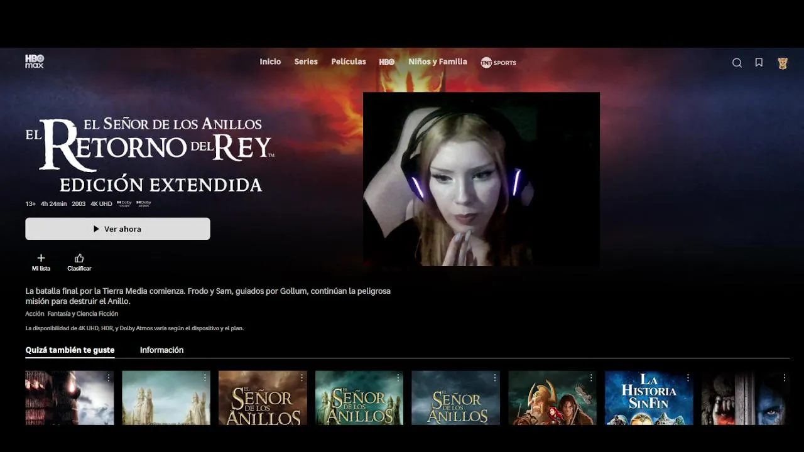Open the TNT Sports section
This screenshot has height=452, width=804.
pyautogui.click(x=498, y=62)
